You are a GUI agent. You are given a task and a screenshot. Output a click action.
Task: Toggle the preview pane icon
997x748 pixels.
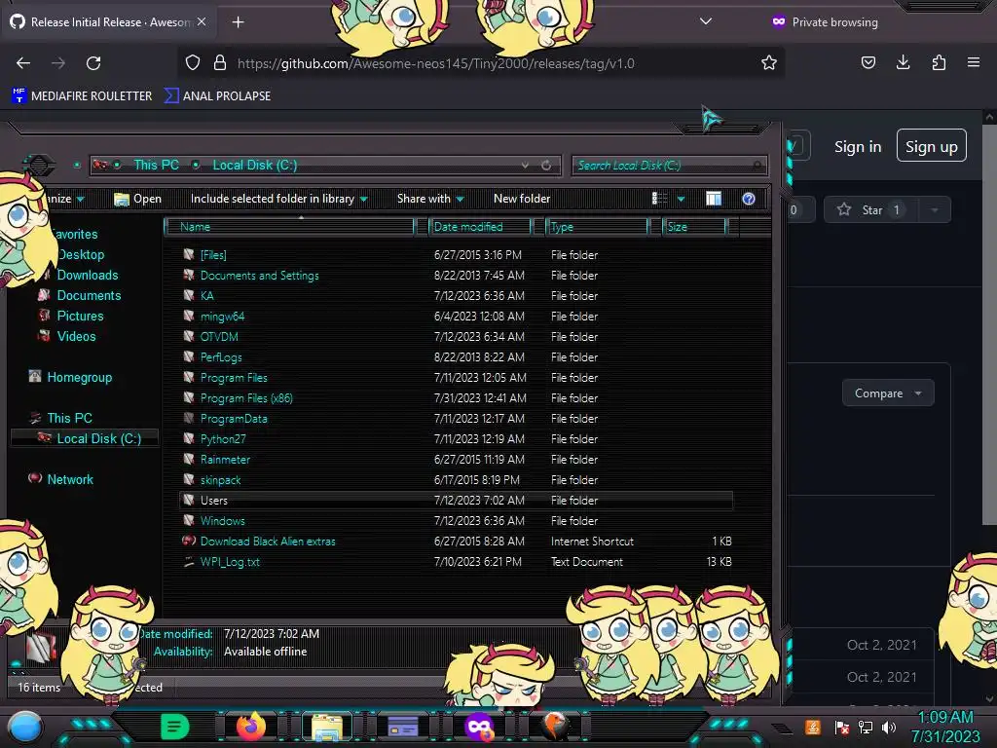click(714, 199)
